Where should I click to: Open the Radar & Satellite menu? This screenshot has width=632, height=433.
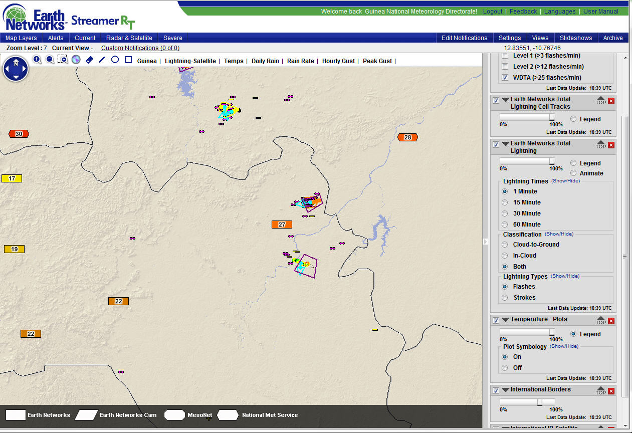(129, 38)
